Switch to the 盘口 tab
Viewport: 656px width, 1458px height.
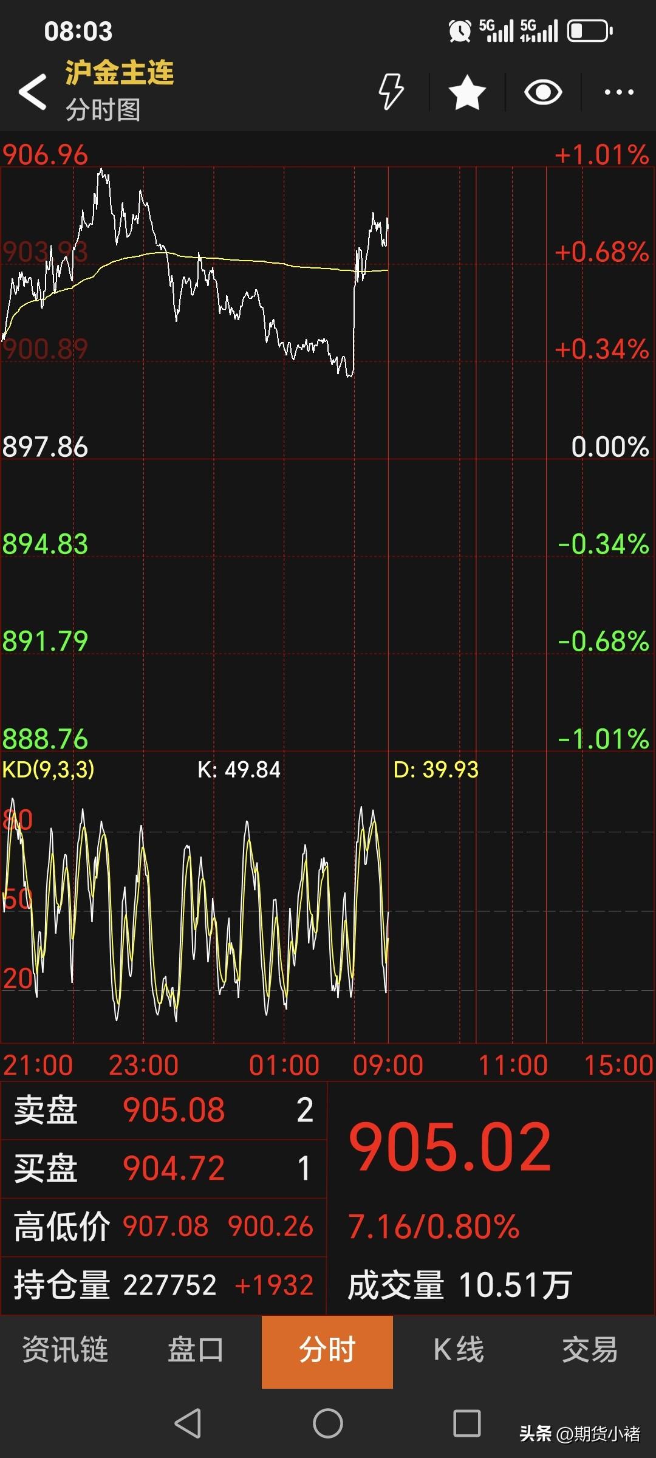coord(196,1351)
